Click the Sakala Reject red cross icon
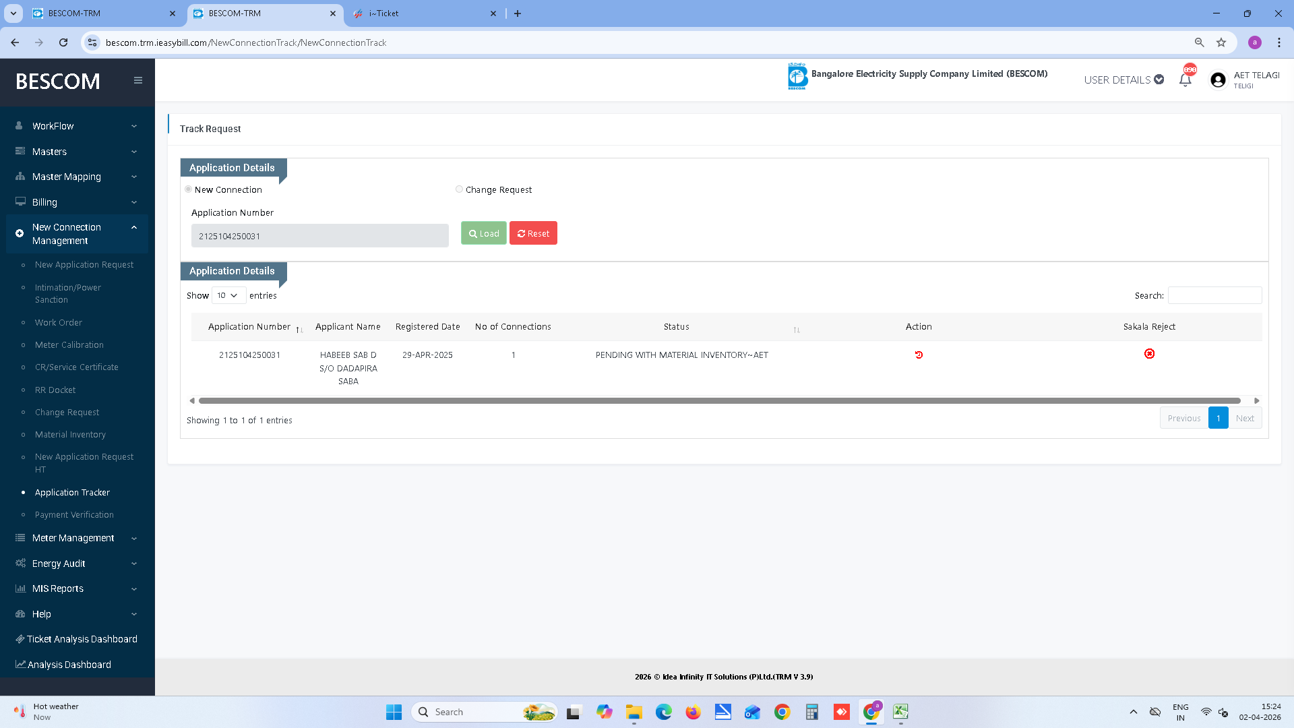Viewport: 1294px width, 728px height. [1149, 354]
